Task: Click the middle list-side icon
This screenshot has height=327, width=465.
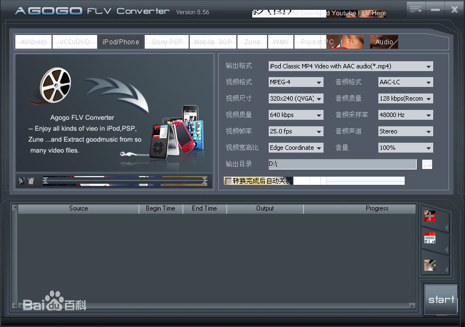Action: 430,238
